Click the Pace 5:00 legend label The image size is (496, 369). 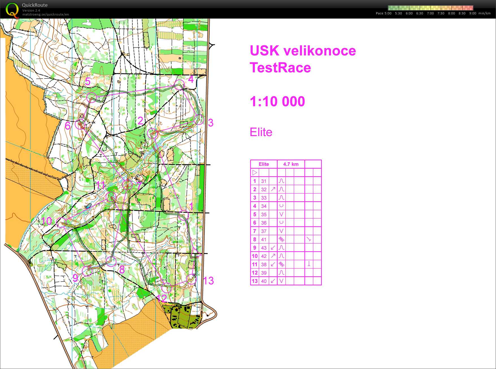384,13
